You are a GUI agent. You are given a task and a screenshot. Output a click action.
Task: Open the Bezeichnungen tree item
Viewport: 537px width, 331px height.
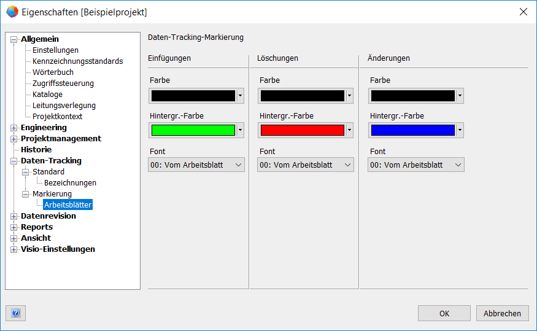70,183
